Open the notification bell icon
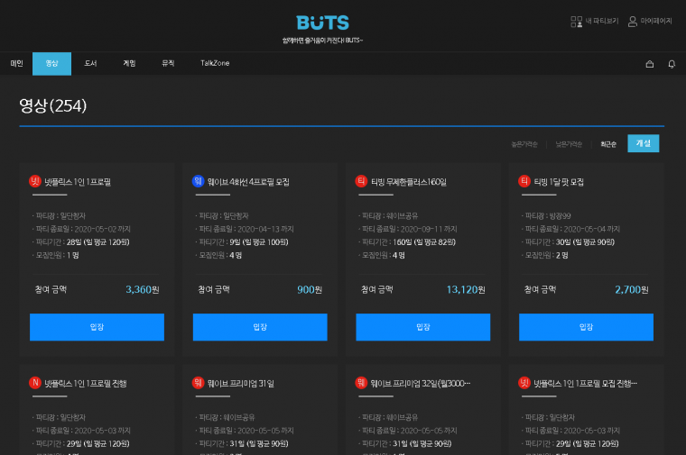686x455 pixels. (672, 64)
